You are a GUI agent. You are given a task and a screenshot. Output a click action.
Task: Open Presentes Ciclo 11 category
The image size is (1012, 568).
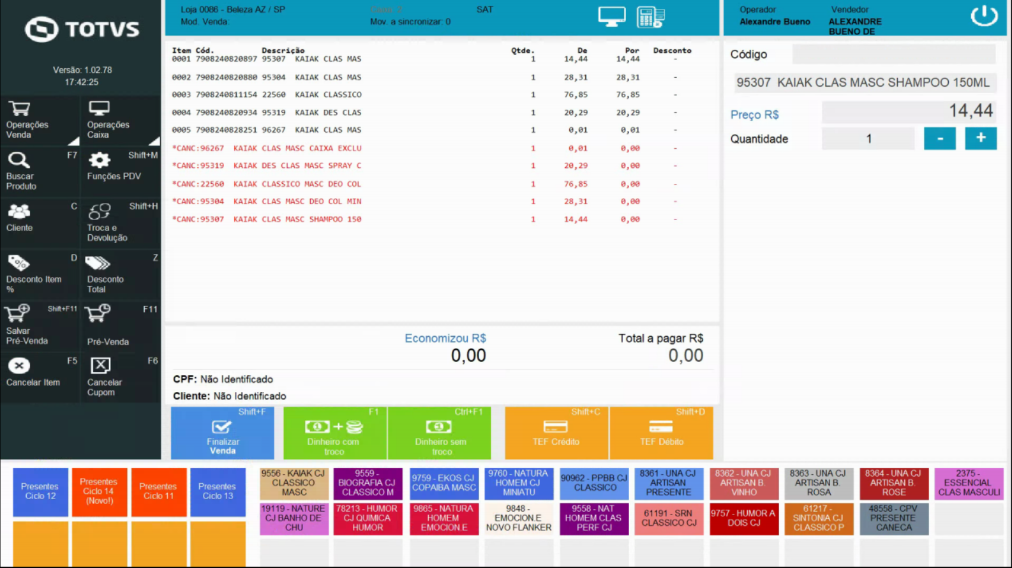[x=158, y=492]
